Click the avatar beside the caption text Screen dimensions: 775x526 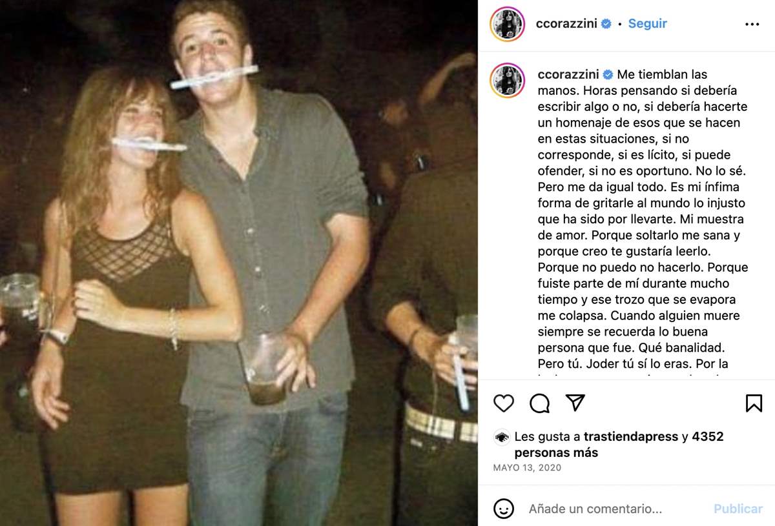point(507,80)
